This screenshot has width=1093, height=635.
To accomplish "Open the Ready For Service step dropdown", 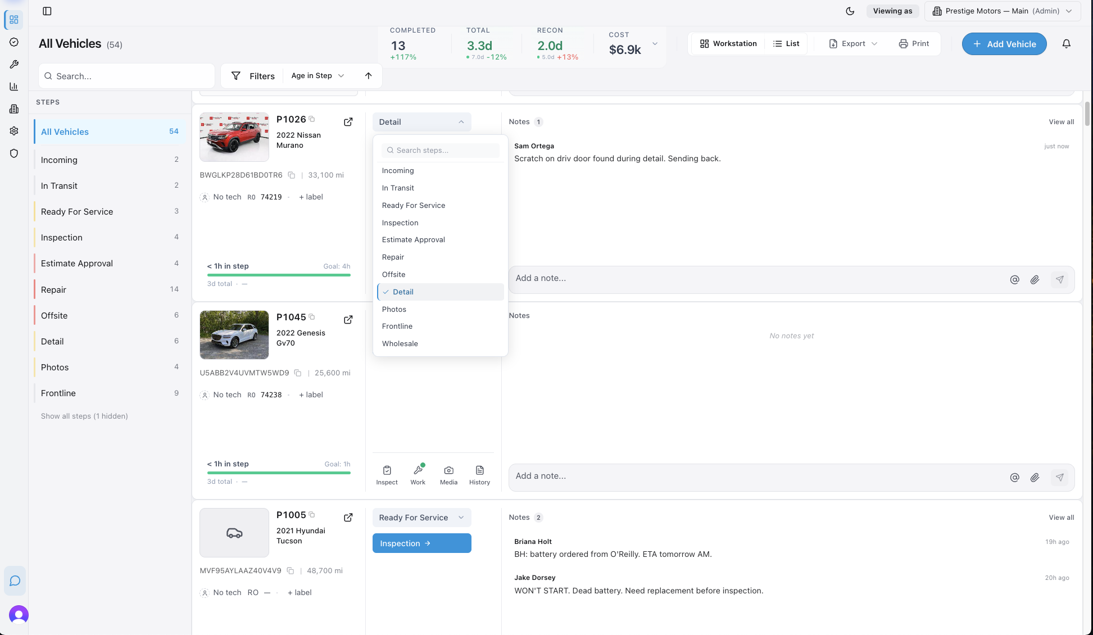I will point(421,518).
